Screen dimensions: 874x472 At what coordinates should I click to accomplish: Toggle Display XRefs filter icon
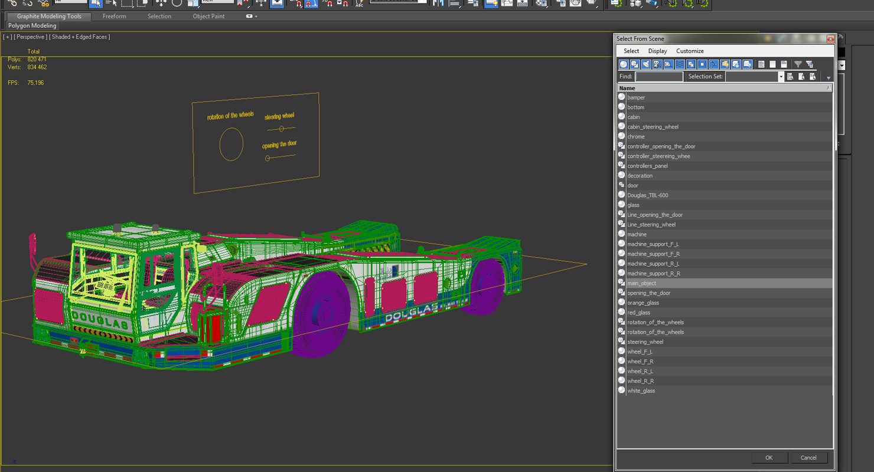[702, 64]
